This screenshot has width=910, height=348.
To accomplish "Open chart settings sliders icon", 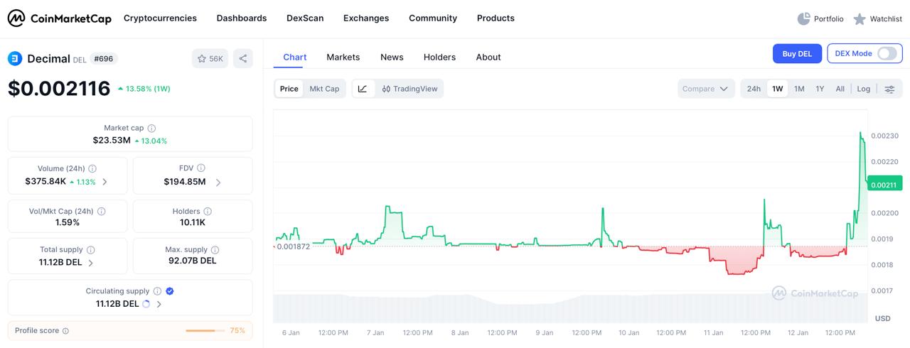I will 889,89.
